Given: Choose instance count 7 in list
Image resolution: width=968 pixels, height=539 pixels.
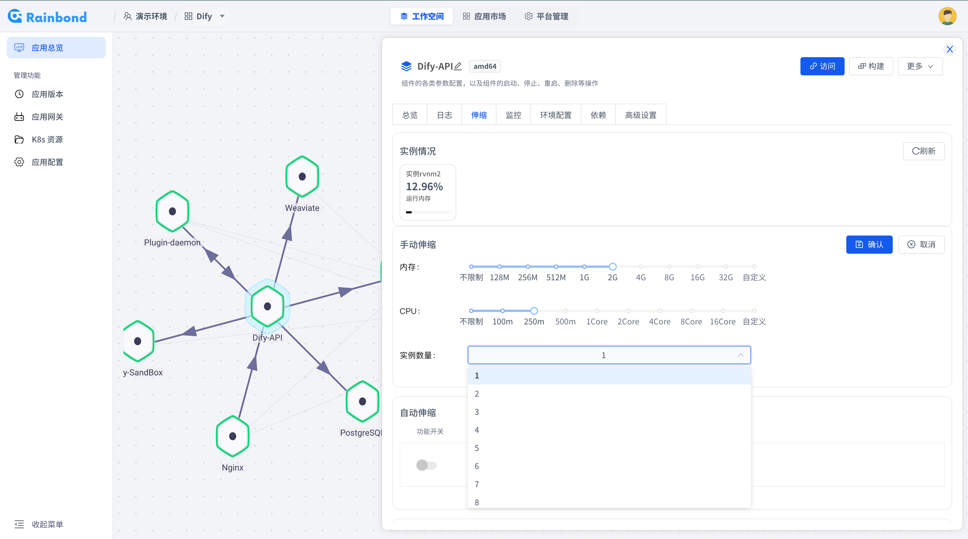Looking at the screenshot, I should point(609,484).
